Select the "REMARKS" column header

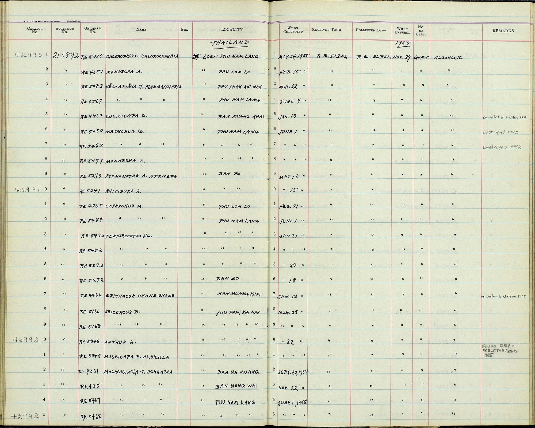click(x=503, y=31)
